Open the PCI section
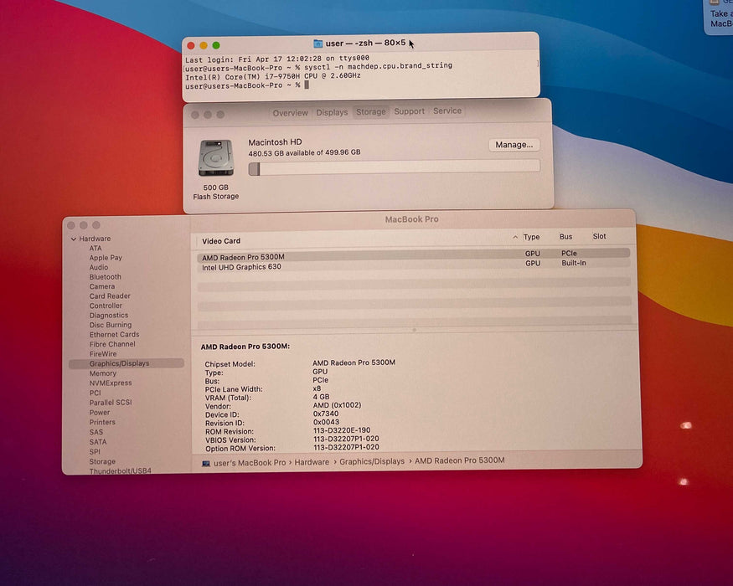Image resolution: width=733 pixels, height=586 pixels. (95, 393)
